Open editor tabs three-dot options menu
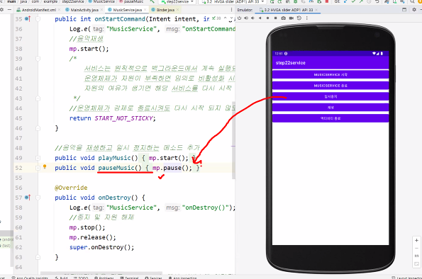Screen dimensions: 422x279 point(231,10)
